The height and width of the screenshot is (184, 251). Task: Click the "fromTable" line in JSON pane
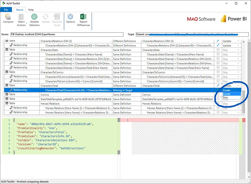(x=42, y=132)
